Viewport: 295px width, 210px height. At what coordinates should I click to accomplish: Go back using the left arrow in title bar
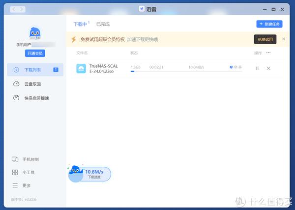click(14, 9)
